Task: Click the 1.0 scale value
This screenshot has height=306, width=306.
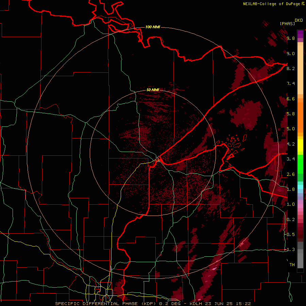Action: click(x=291, y=204)
